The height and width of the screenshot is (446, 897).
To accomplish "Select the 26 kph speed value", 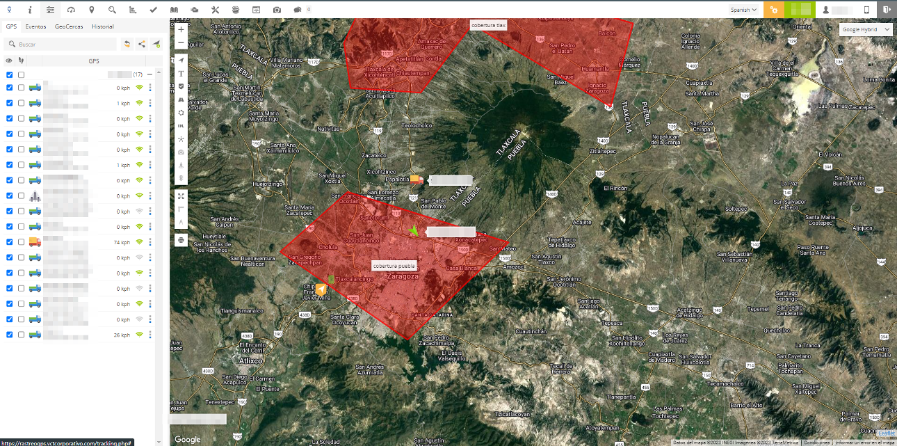I will [x=123, y=335].
